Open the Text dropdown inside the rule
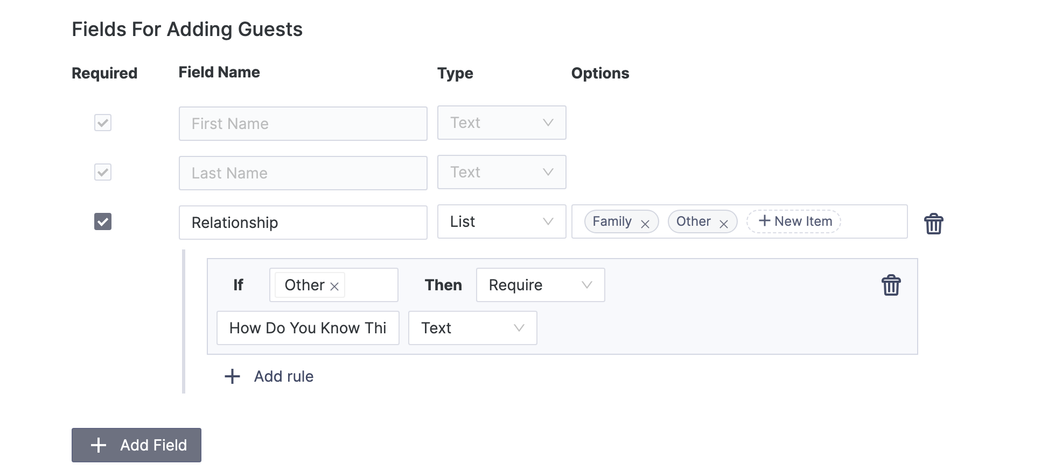This screenshot has height=472, width=1048. click(x=472, y=328)
